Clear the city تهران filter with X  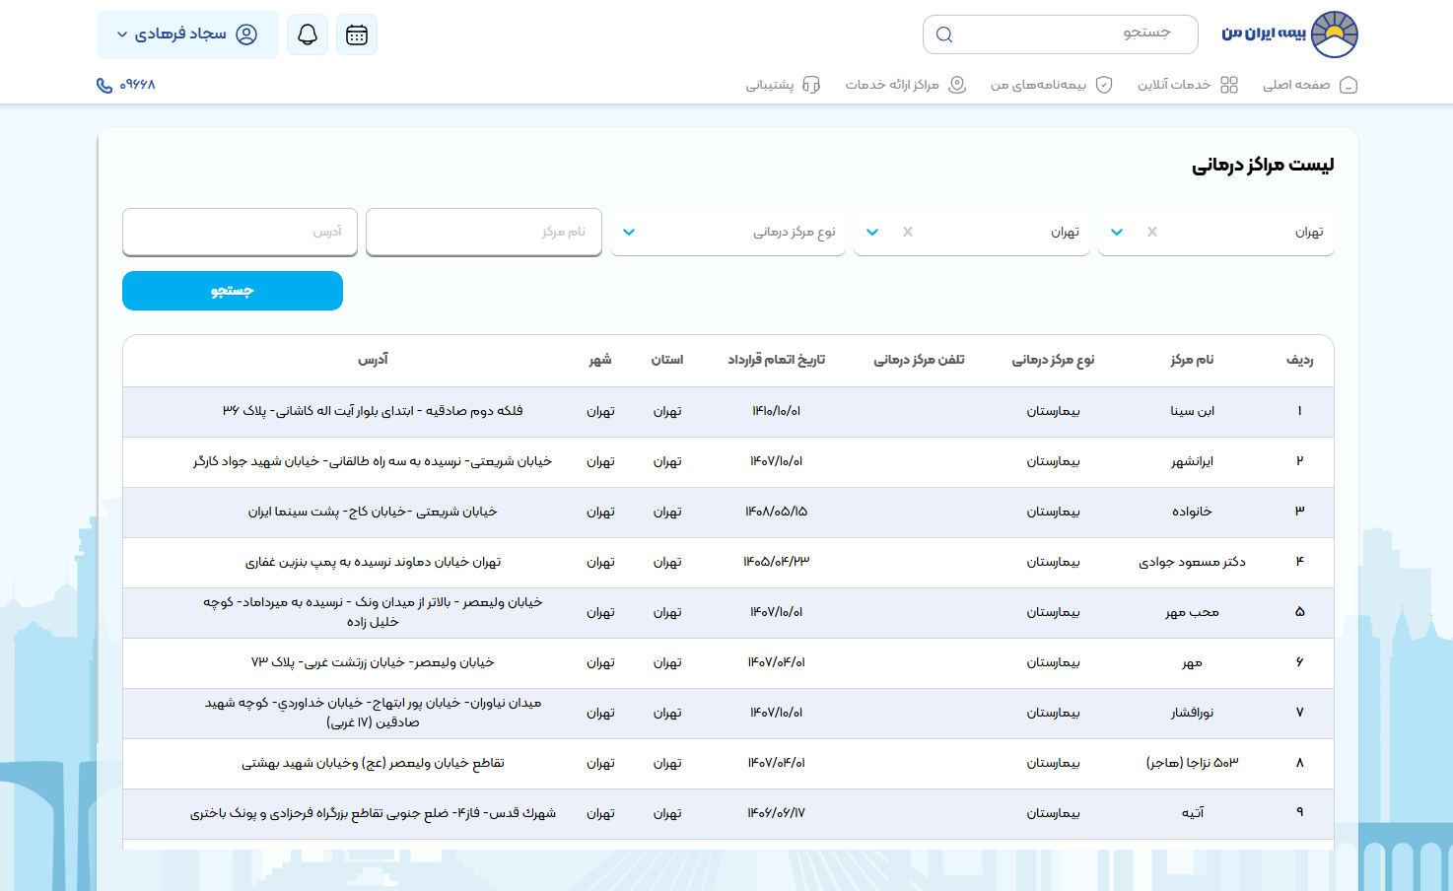[907, 232]
